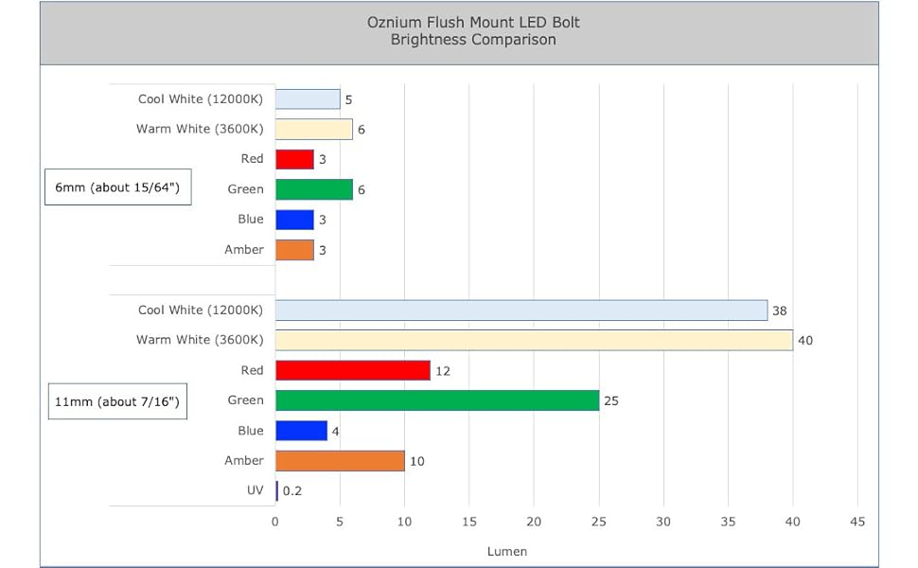The image size is (918, 568).
Task: Click the "Lumen" axis title
Action: pyautogui.click(x=507, y=551)
